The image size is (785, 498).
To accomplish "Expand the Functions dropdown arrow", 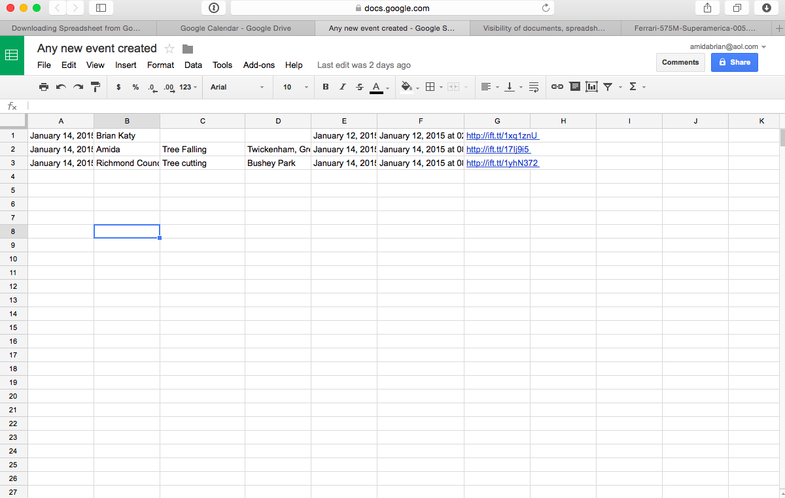I will tap(644, 88).
